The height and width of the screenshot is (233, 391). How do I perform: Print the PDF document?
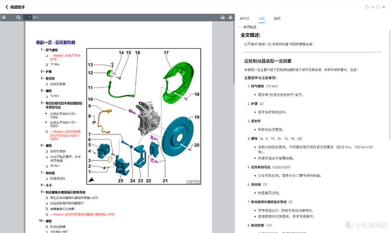(222, 17)
